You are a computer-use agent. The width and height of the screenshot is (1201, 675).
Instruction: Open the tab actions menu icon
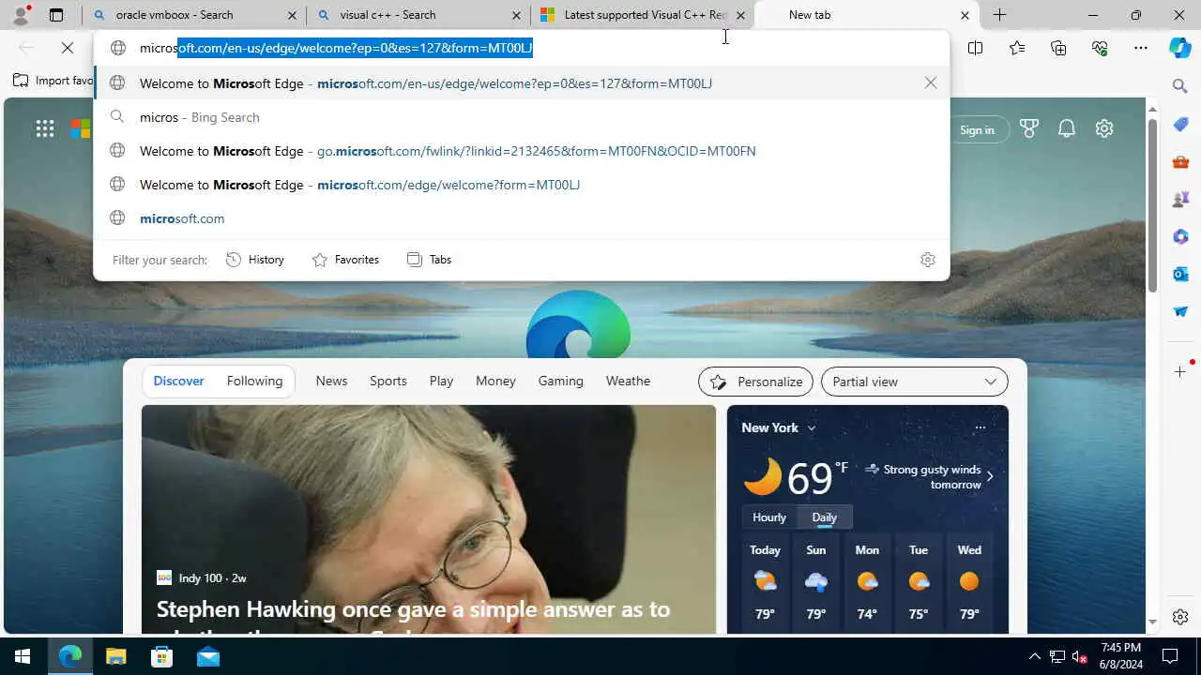click(x=56, y=15)
